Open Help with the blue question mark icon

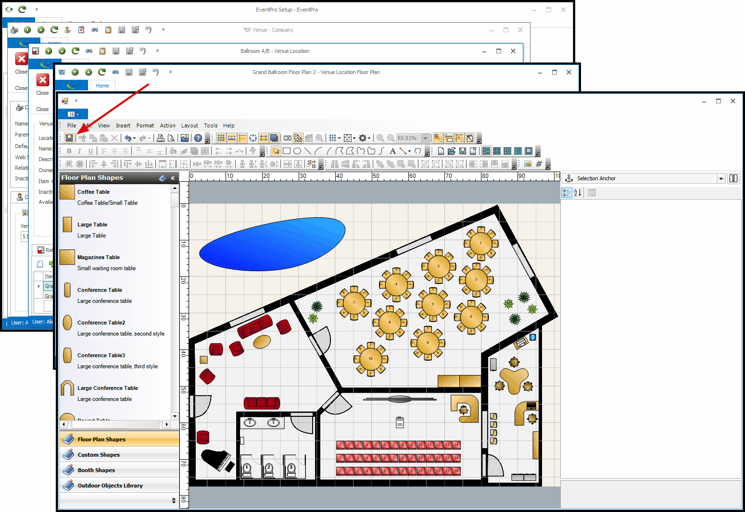pos(198,138)
